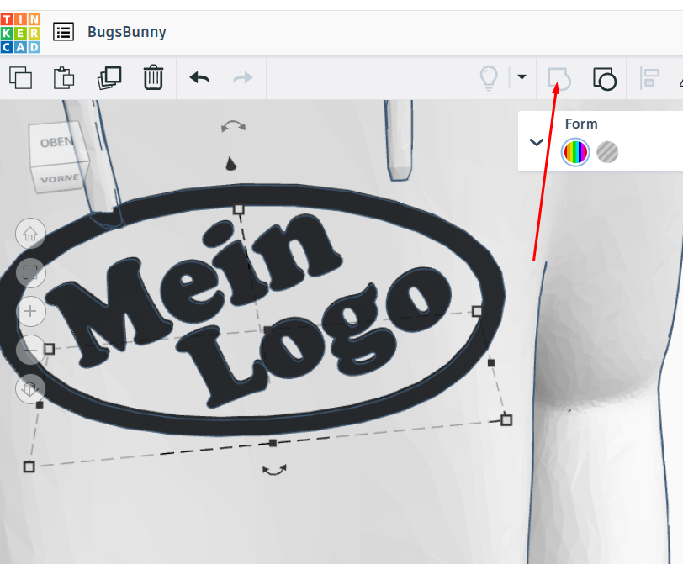Zoom in the viewport

[x=30, y=311]
